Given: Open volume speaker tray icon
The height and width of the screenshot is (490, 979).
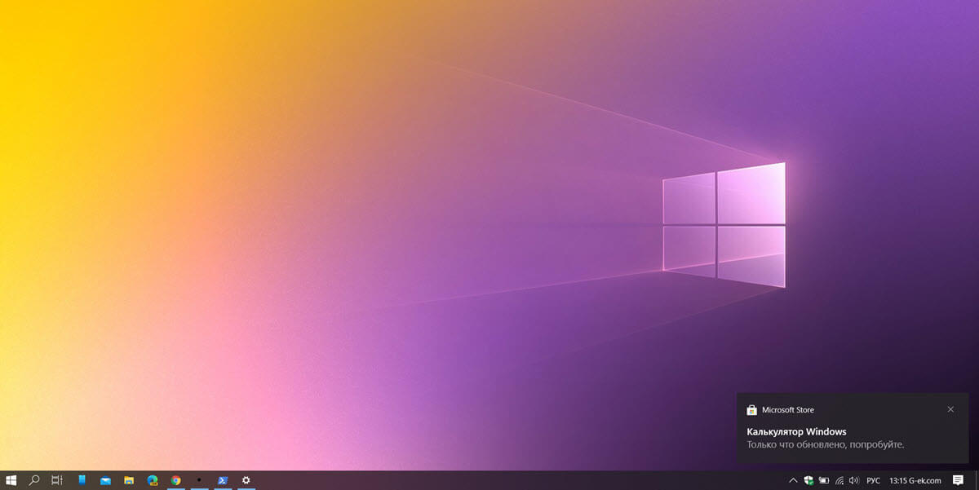Looking at the screenshot, I should [854, 480].
